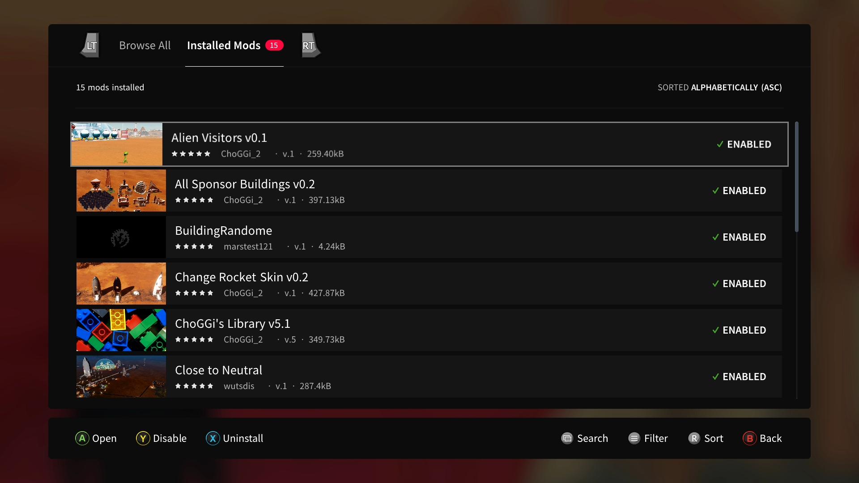The image size is (859, 483).
Task: Click the A button Open icon
Action: coord(82,437)
